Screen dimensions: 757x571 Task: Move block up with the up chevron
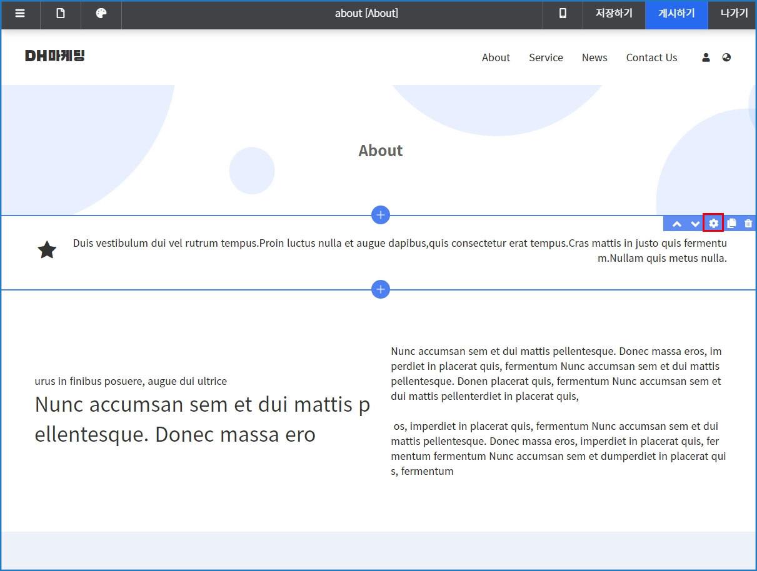tap(676, 224)
